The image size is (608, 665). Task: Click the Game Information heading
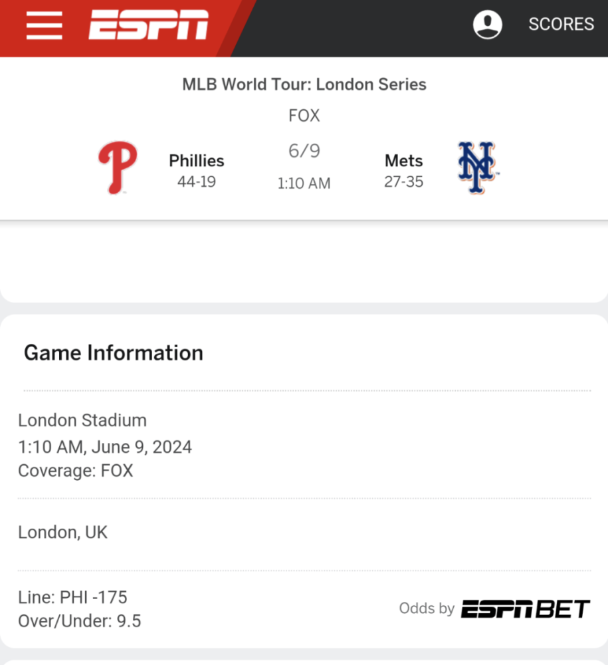(114, 352)
